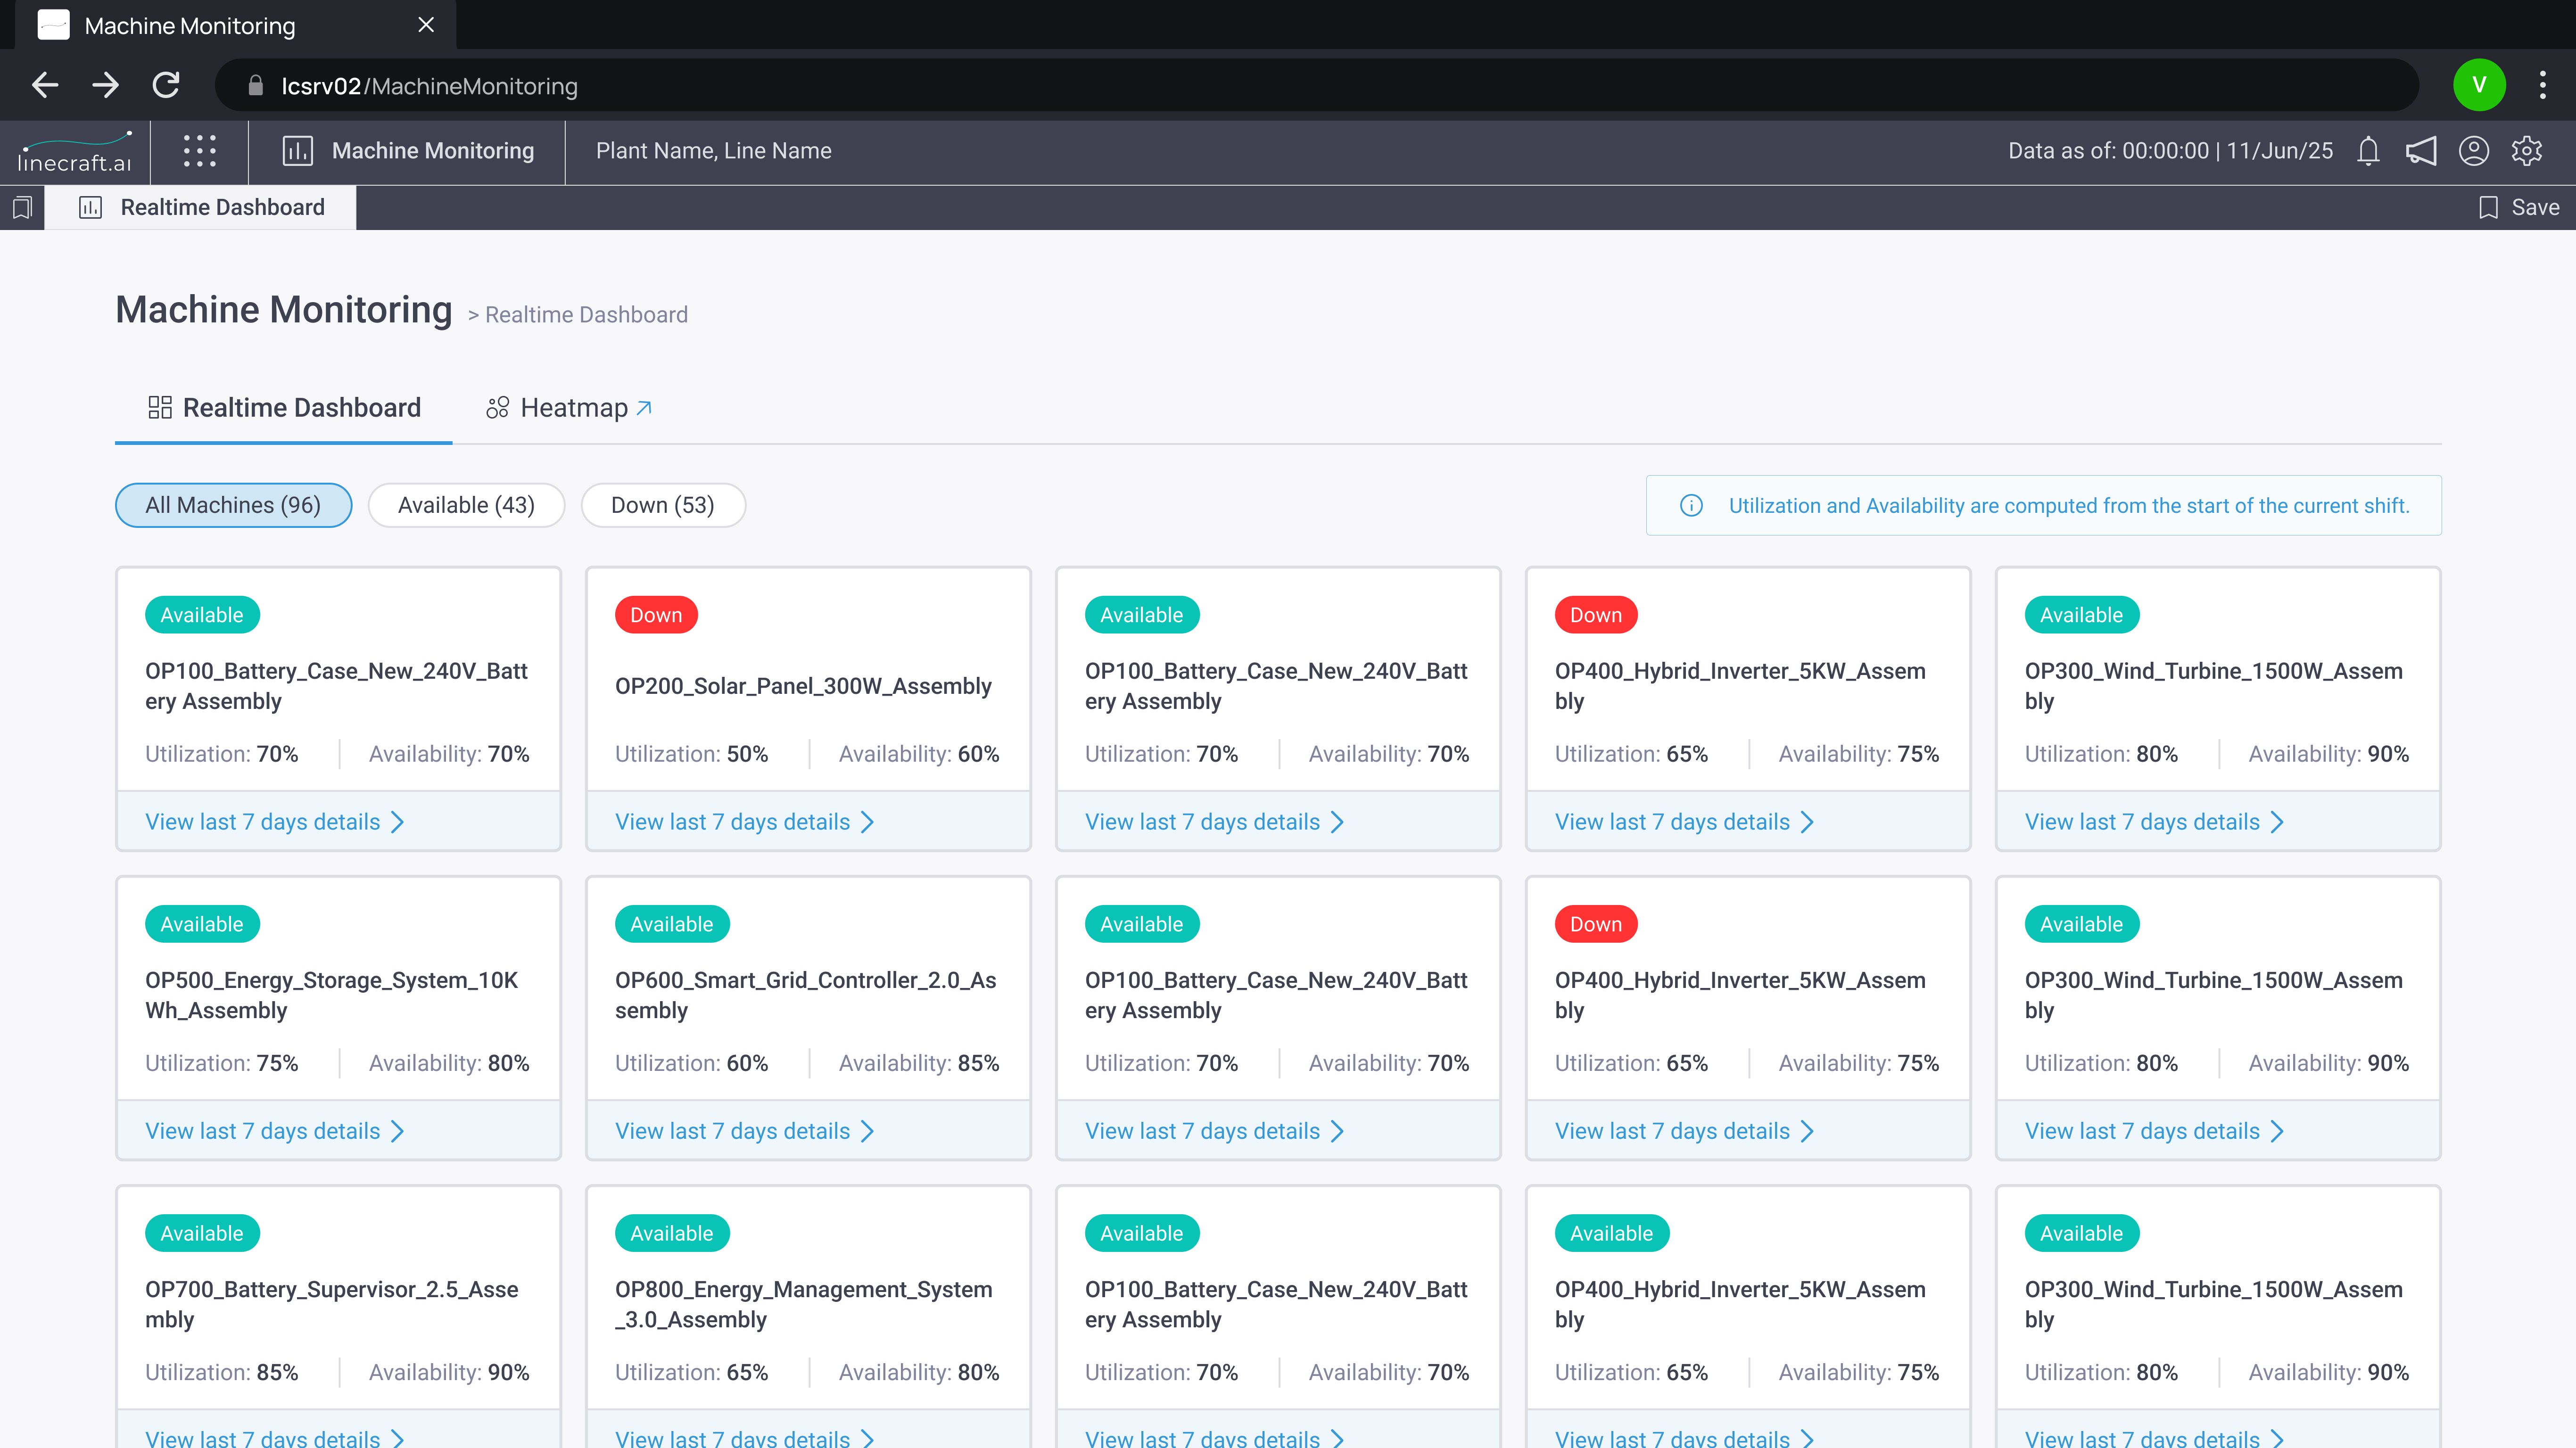The image size is (2576, 1448).
Task: Open the announcements megaphone icon
Action: click(x=2420, y=151)
